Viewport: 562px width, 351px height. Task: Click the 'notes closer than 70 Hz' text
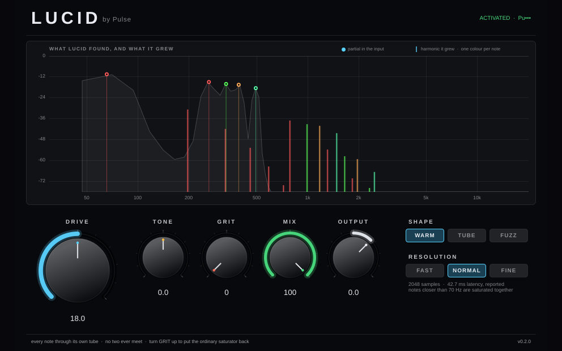[x=461, y=290]
